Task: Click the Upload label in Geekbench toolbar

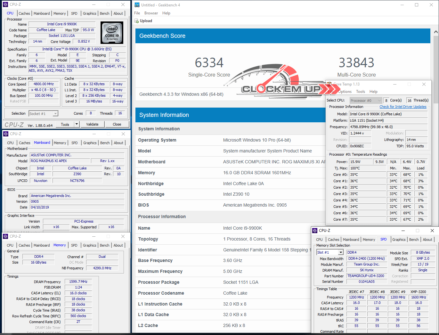Action: point(146,21)
